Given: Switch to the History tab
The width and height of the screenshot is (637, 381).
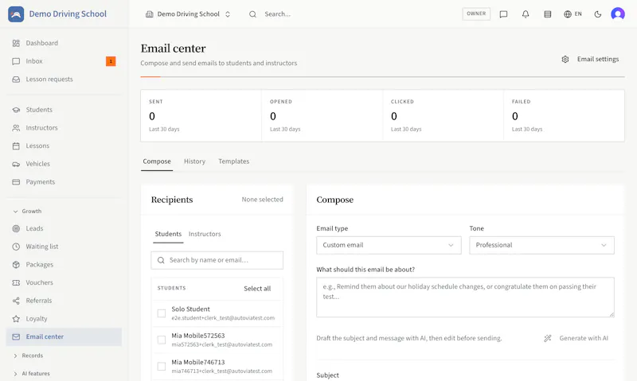Looking at the screenshot, I should coord(194,161).
